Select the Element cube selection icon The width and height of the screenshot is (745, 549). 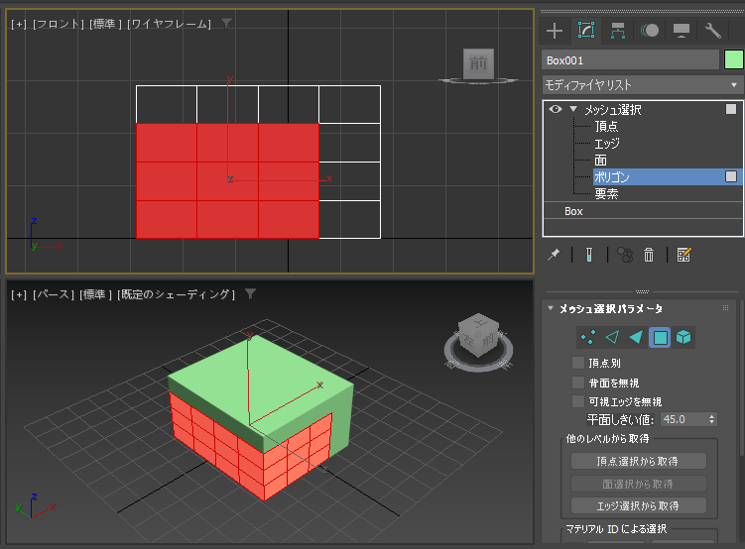(683, 337)
